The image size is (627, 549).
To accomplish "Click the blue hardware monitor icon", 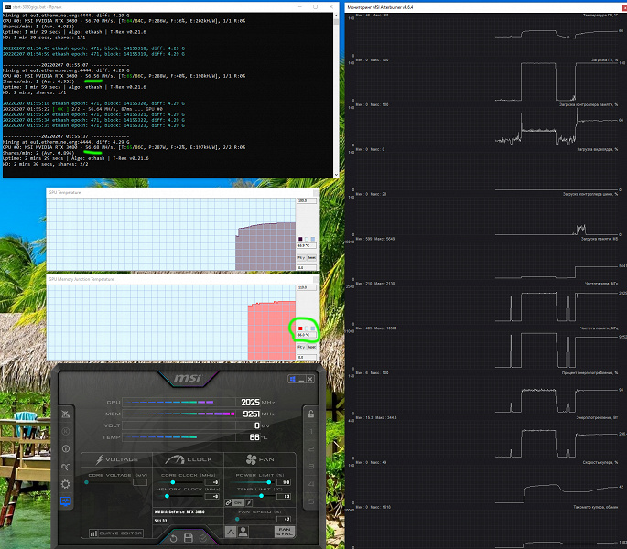I will (66, 501).
